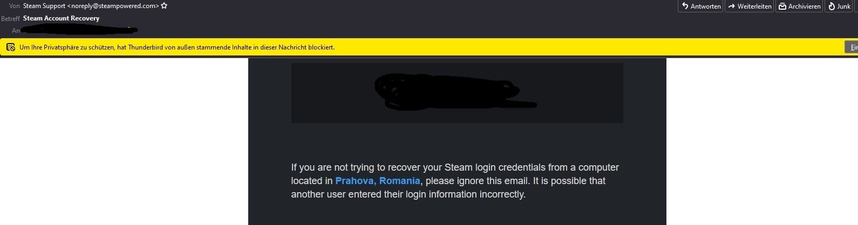Click the cut-off button right of Junk
Screen dimensions: 858x225
point(856,6)
